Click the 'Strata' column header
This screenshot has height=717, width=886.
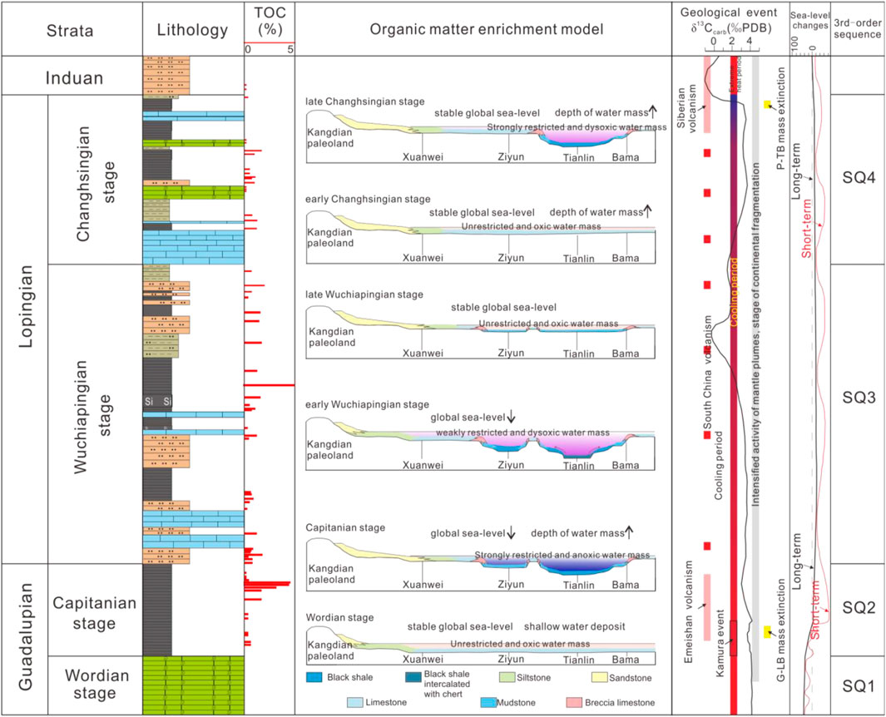click(x=70, y=30)
